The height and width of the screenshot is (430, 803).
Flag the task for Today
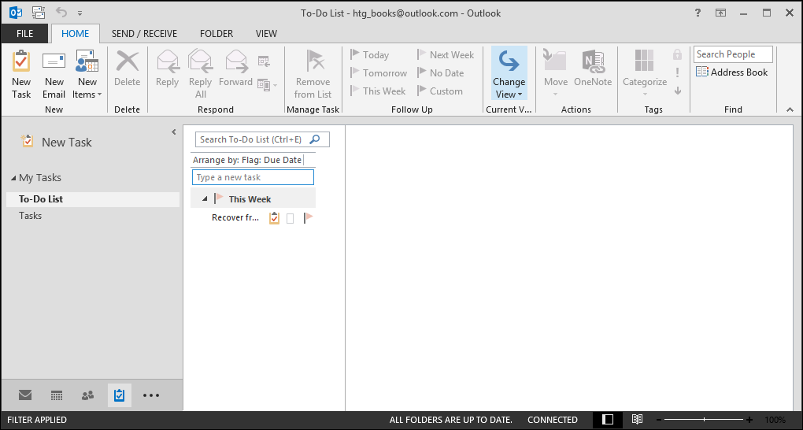pos(369,55)
